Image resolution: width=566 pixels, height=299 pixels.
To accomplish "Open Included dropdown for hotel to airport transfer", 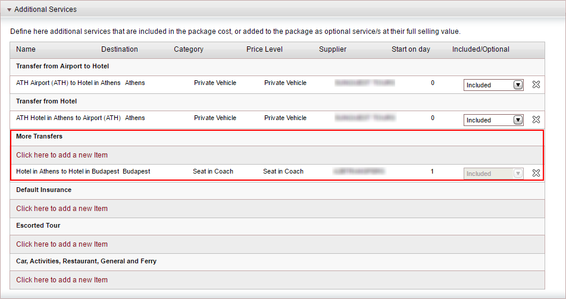I will pyautogui.click(x=493, y=120).
